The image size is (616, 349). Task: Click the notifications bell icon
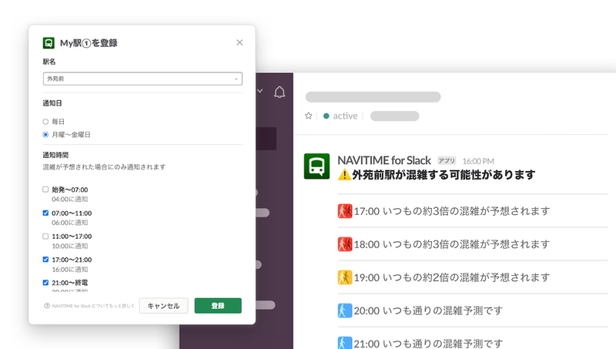click(x=280, y=92)
